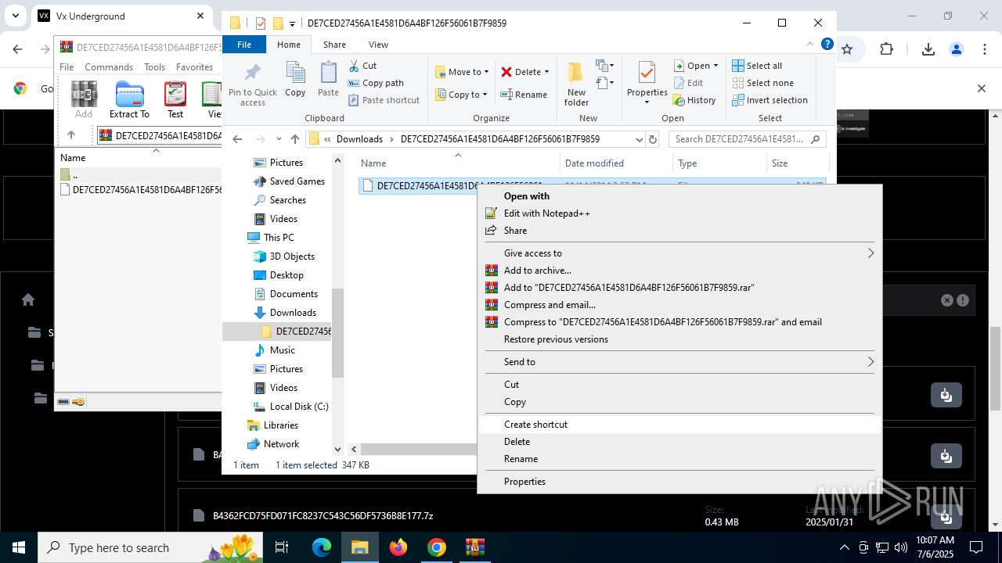Click Chrome downloads icon

coord(928,49)
